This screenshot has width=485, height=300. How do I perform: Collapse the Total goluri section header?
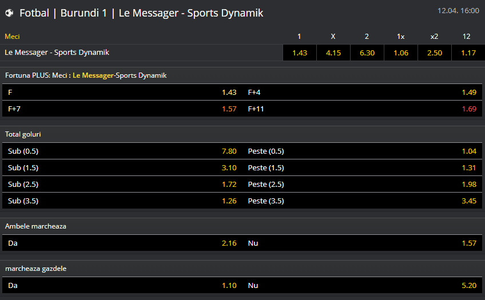coord(23,134)
